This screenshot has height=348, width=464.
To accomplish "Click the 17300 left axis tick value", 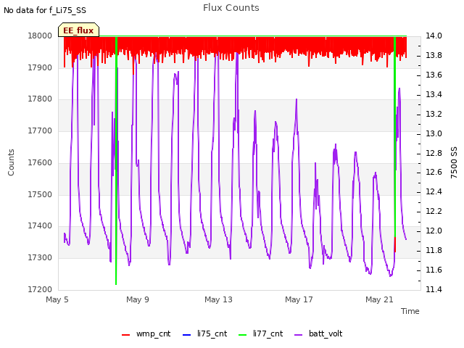I will (x=40, y=258).
